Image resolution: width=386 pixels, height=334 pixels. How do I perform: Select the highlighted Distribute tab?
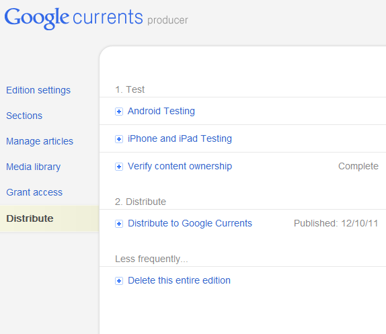point(50,218)
